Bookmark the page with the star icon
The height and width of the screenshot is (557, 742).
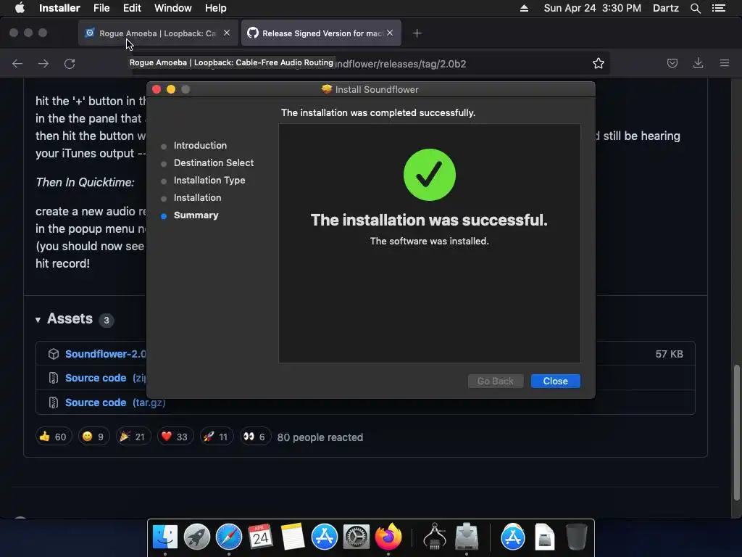[598, 64]
